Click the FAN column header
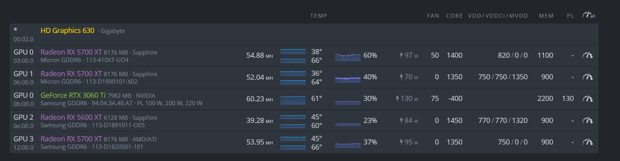Image resolution: width=620 pixels, height=161 pixels. click(x=433, y=16)
